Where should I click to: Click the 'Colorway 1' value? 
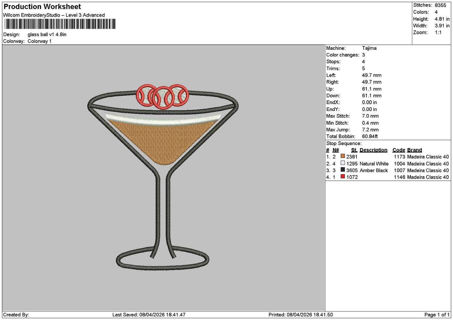click(x=40, y=41)
